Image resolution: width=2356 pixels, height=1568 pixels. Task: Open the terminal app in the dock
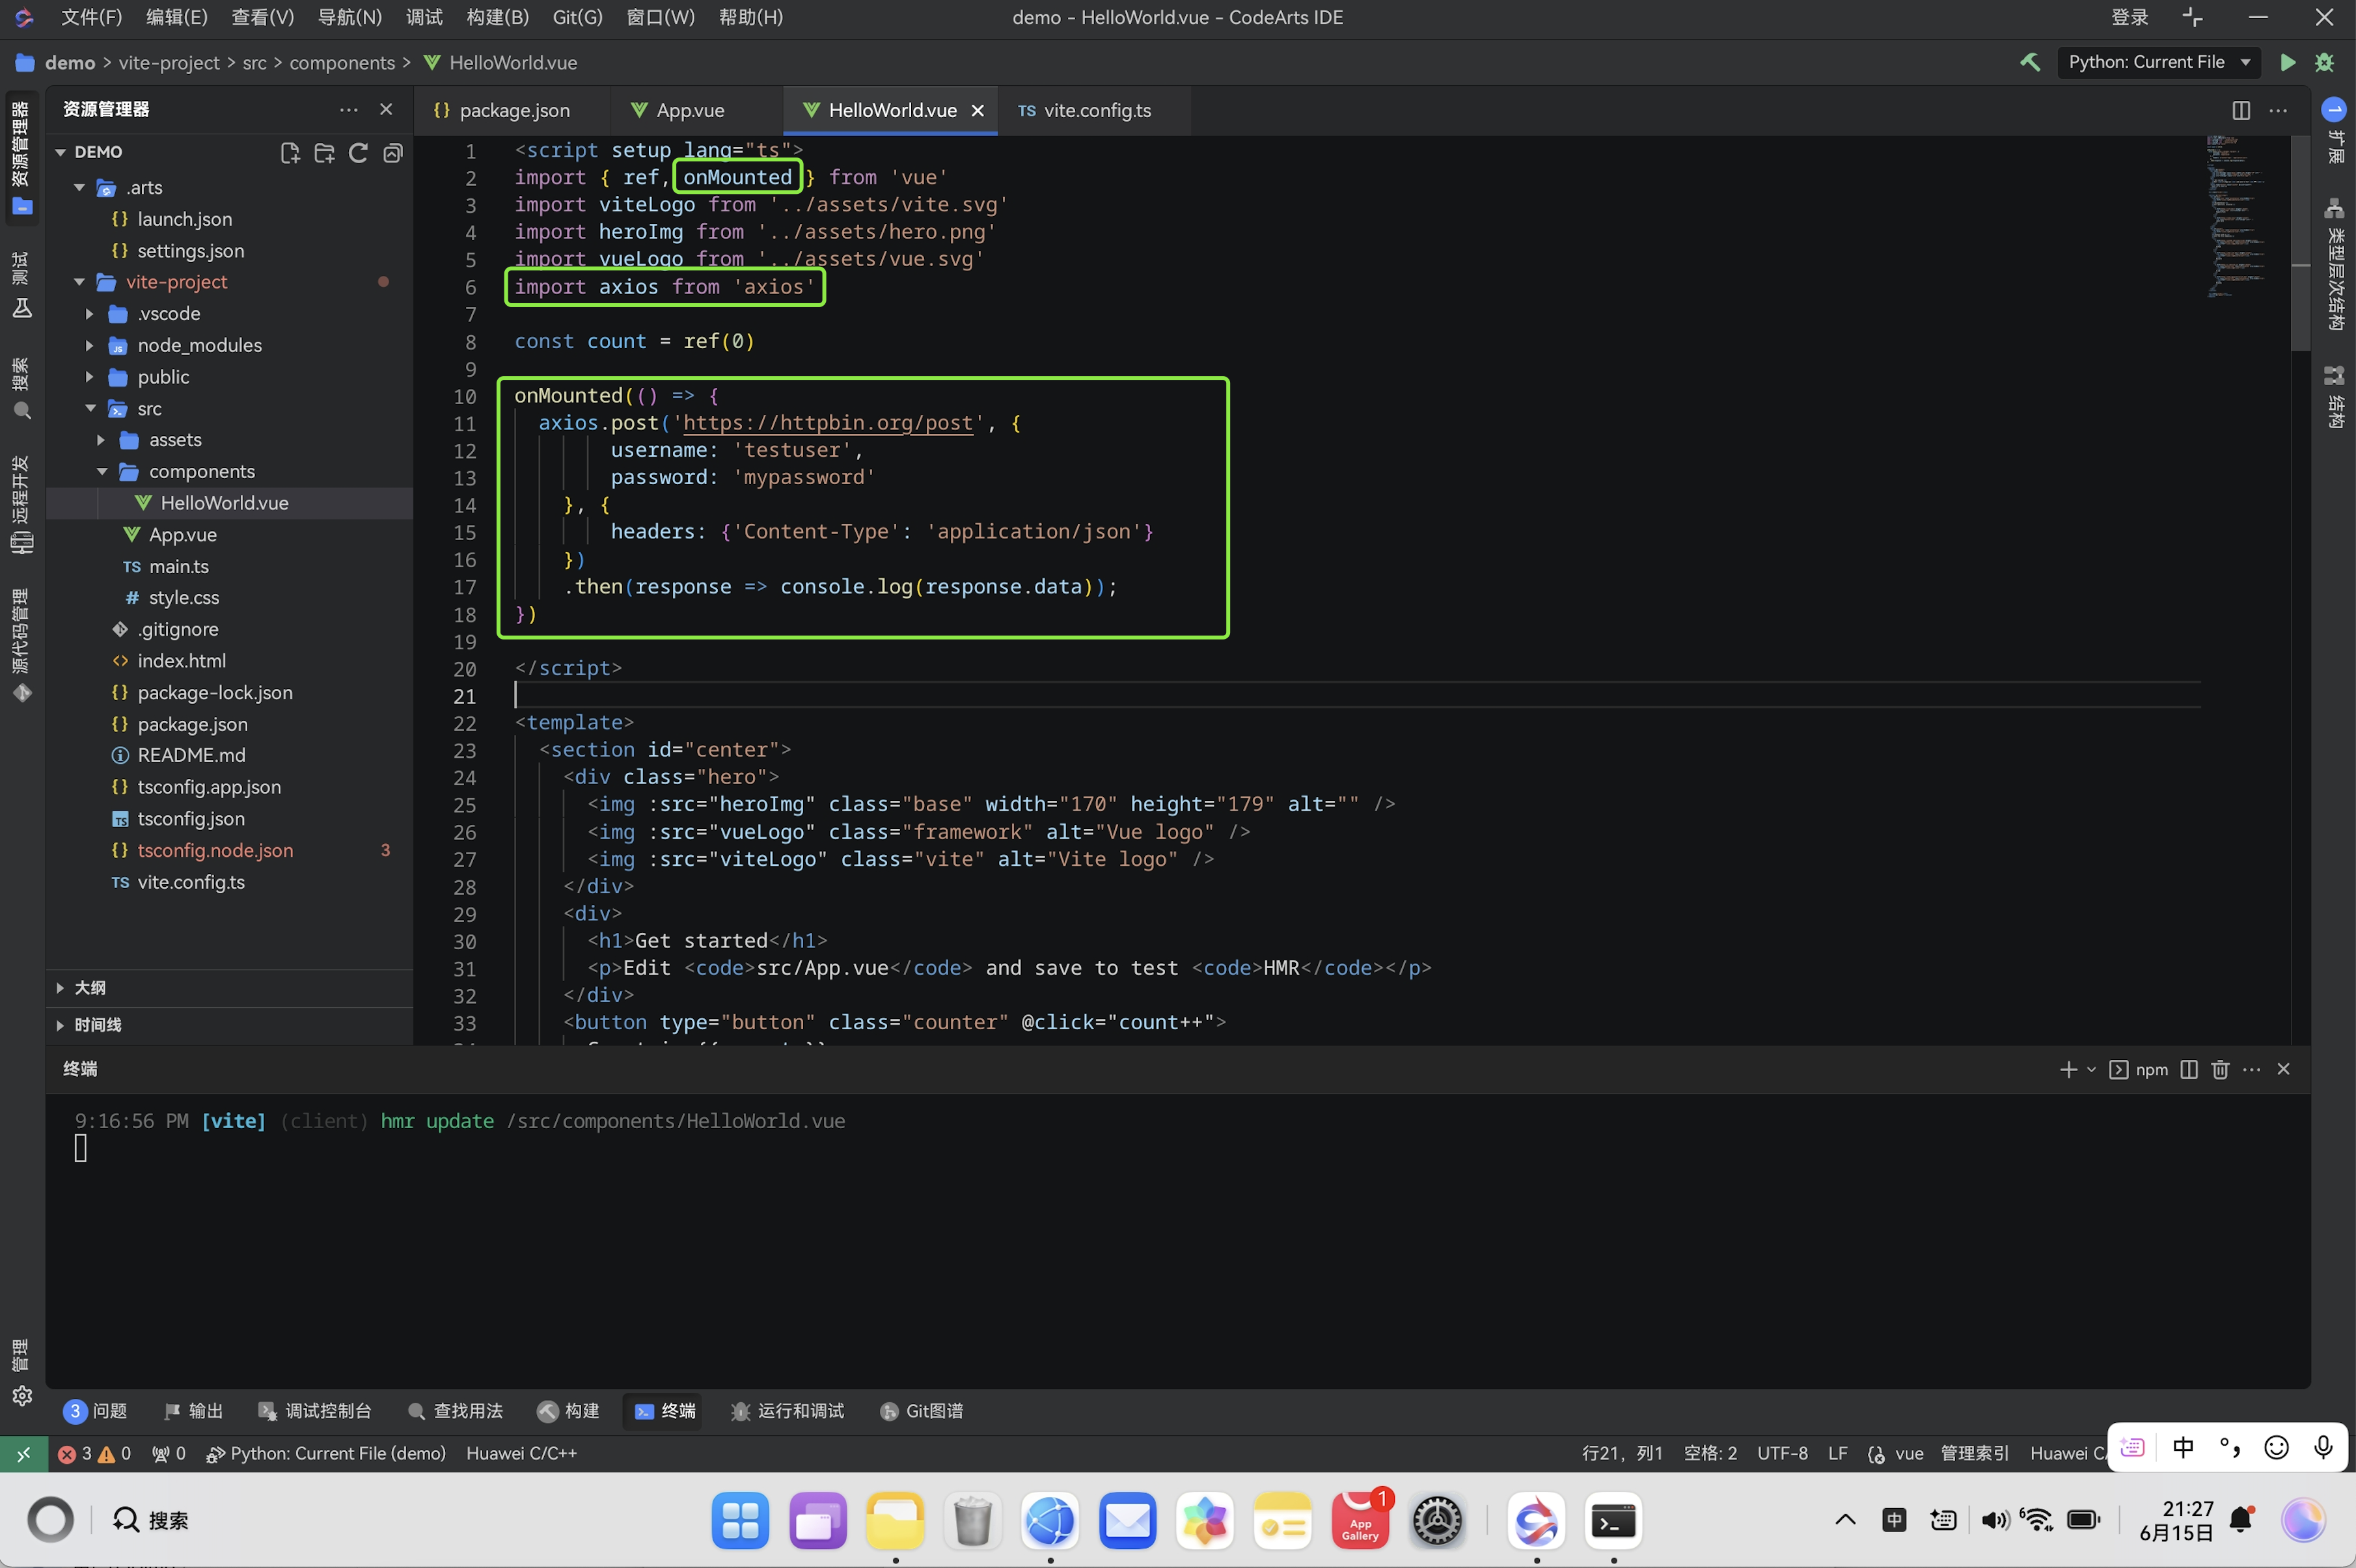[x=1613, y=1521]
